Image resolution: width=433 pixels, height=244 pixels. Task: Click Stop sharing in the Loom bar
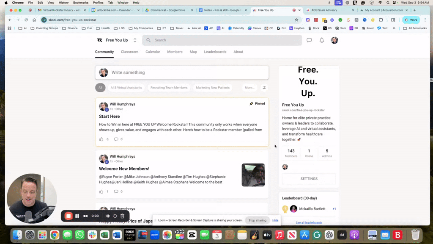pos(258,220)
